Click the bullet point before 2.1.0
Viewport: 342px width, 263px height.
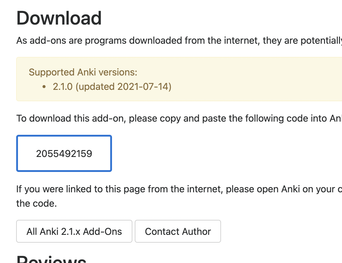(x=44, y=87)
